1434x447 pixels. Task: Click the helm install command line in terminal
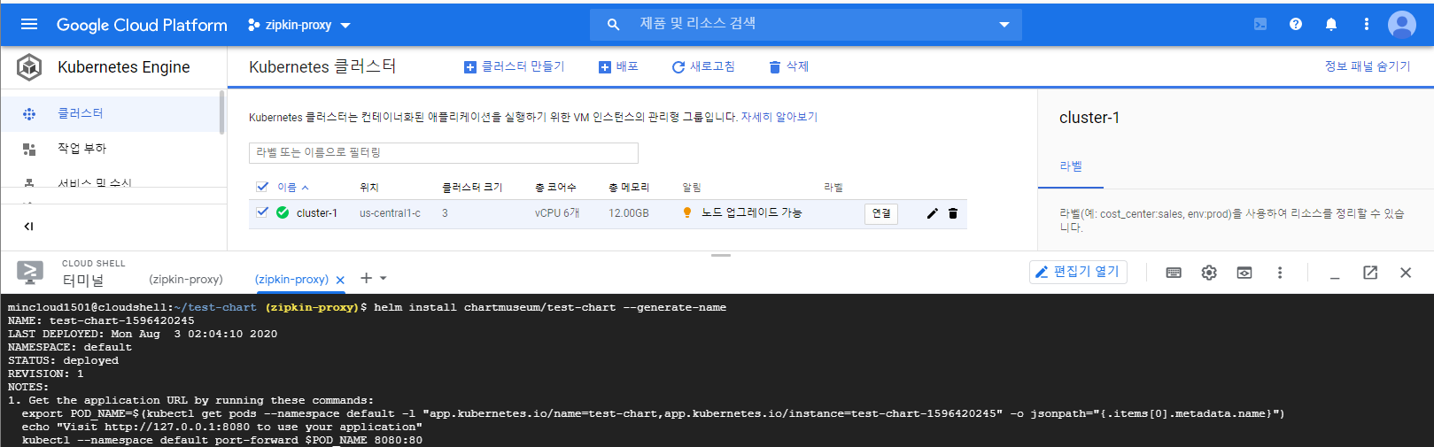367,307
